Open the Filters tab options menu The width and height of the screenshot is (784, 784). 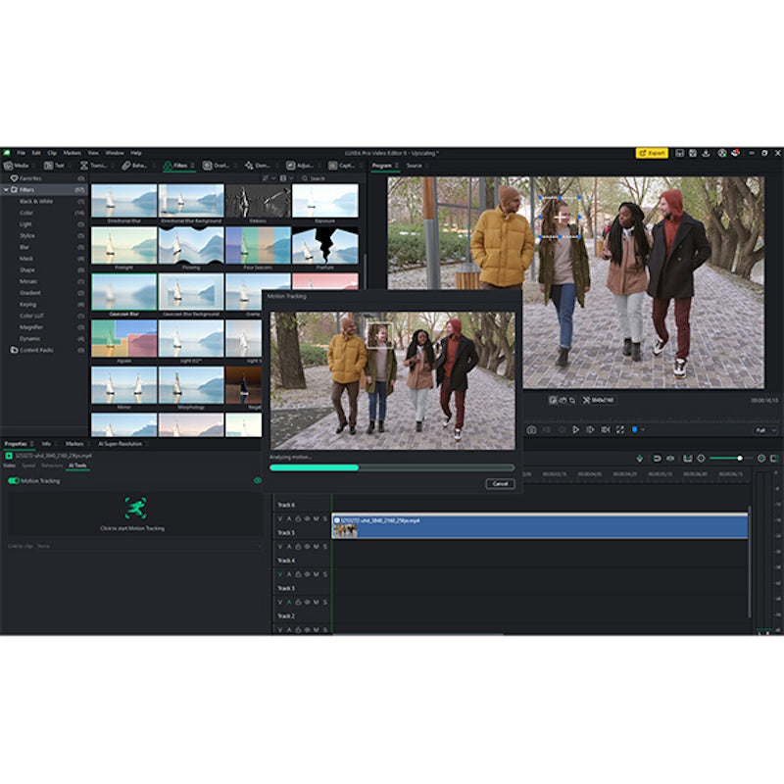click(x=192, y=166)
